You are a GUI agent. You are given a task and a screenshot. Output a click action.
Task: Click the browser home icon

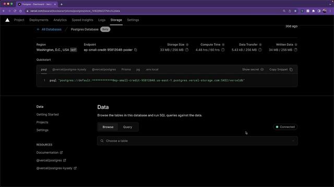tap(20, 11)
